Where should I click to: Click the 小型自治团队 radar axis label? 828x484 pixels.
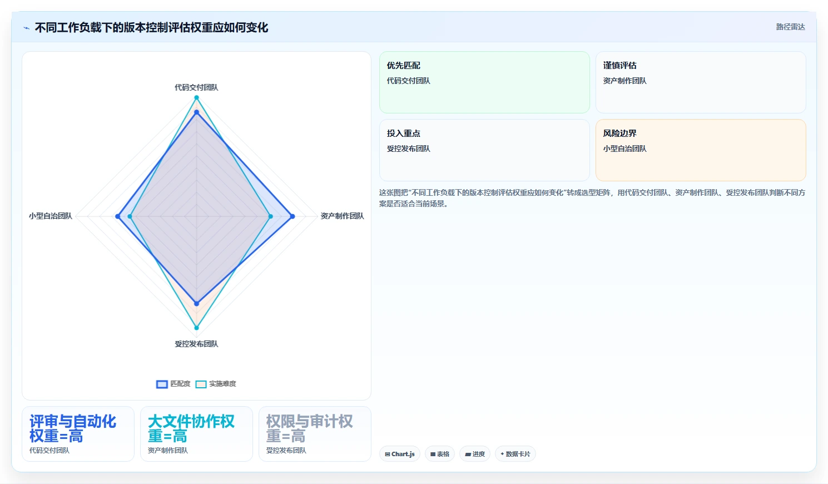pos(51,216)
